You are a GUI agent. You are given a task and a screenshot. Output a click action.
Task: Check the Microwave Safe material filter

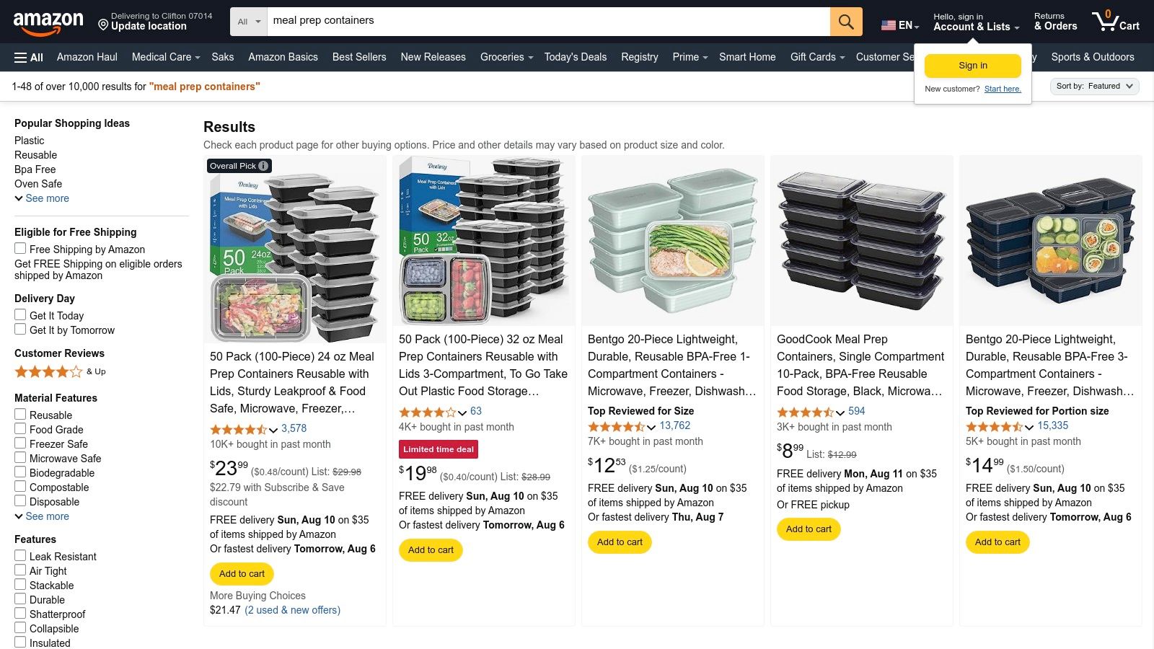coord(19,457)
